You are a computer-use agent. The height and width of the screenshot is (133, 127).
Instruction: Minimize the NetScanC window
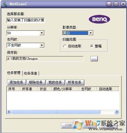point(109,4)
